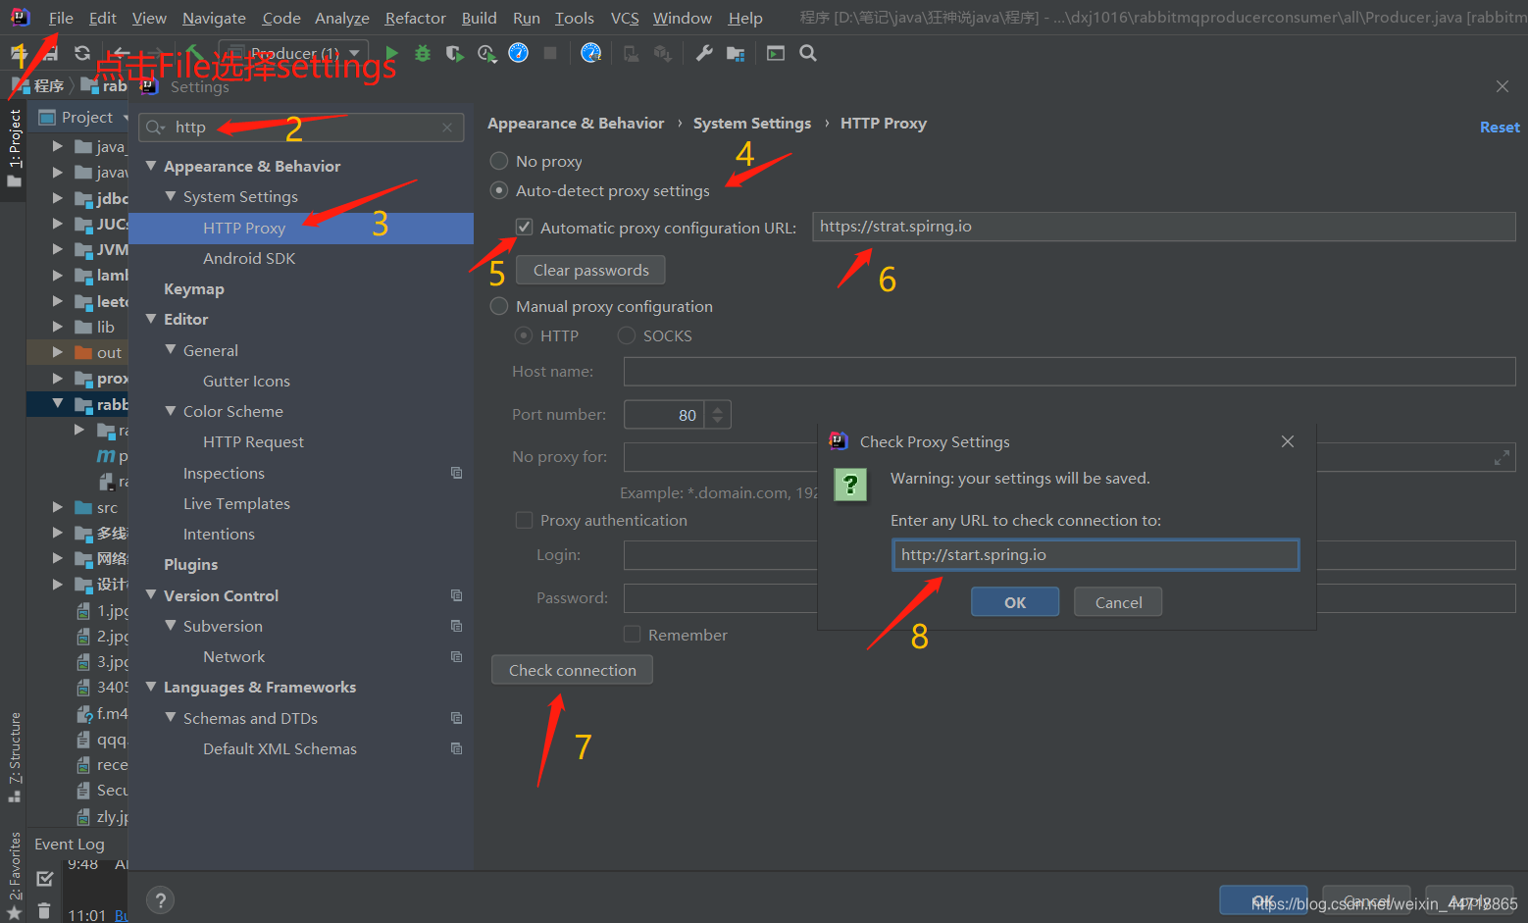Clear the settings search with x icon
The width and height of the screenshot is (1528, 923).
(x=447, y=128)
